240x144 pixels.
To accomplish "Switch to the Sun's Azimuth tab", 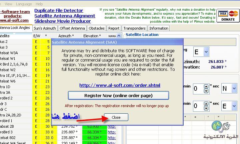I will [45, 28].
